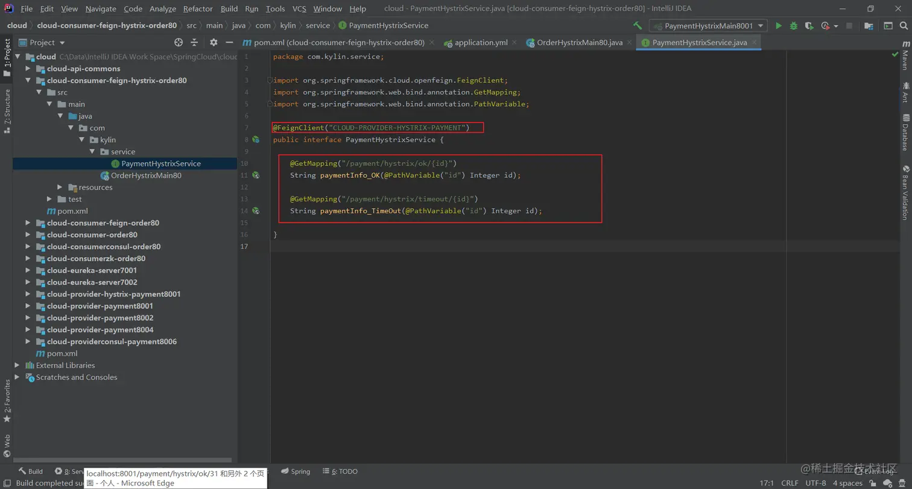Viewport: 912px width, 489px height.
Task: Switch to the OrderHystrixMain80.java tab
Action: tap(579, 42)
